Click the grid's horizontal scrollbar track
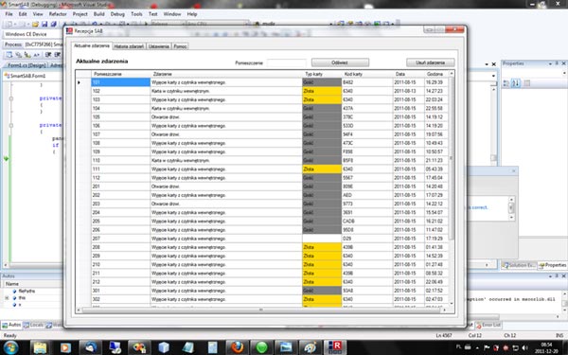The height and width of the screenshot is (355, 568). pos(261,311)
